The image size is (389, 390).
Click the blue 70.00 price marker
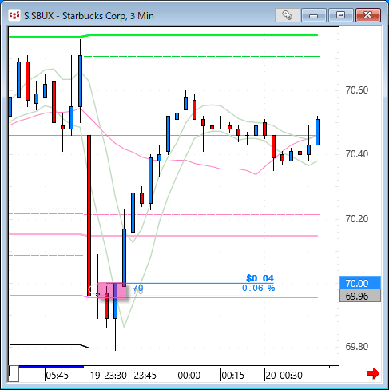coord(360,283)
